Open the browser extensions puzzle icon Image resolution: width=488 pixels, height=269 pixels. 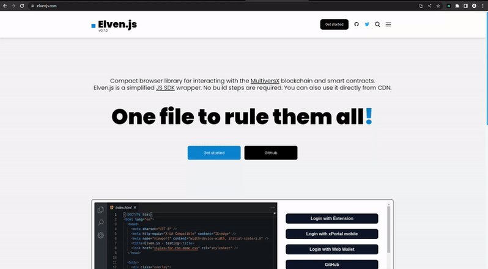click(x=457, y=6)
